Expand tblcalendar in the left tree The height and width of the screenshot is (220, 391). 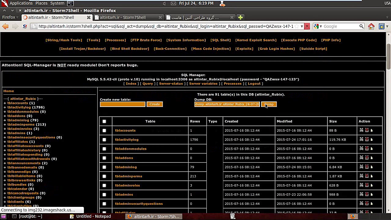click(5, 189)
